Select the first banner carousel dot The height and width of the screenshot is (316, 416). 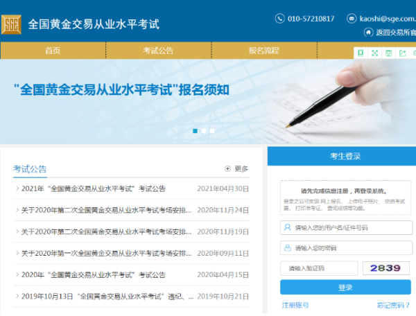click(196, 130)
